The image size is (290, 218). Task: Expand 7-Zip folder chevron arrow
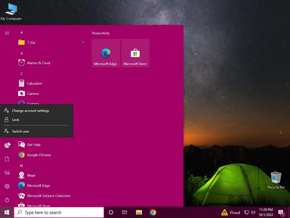click(x=83, y=43)
